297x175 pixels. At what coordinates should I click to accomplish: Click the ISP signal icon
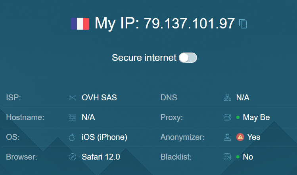tap(72, 98)
